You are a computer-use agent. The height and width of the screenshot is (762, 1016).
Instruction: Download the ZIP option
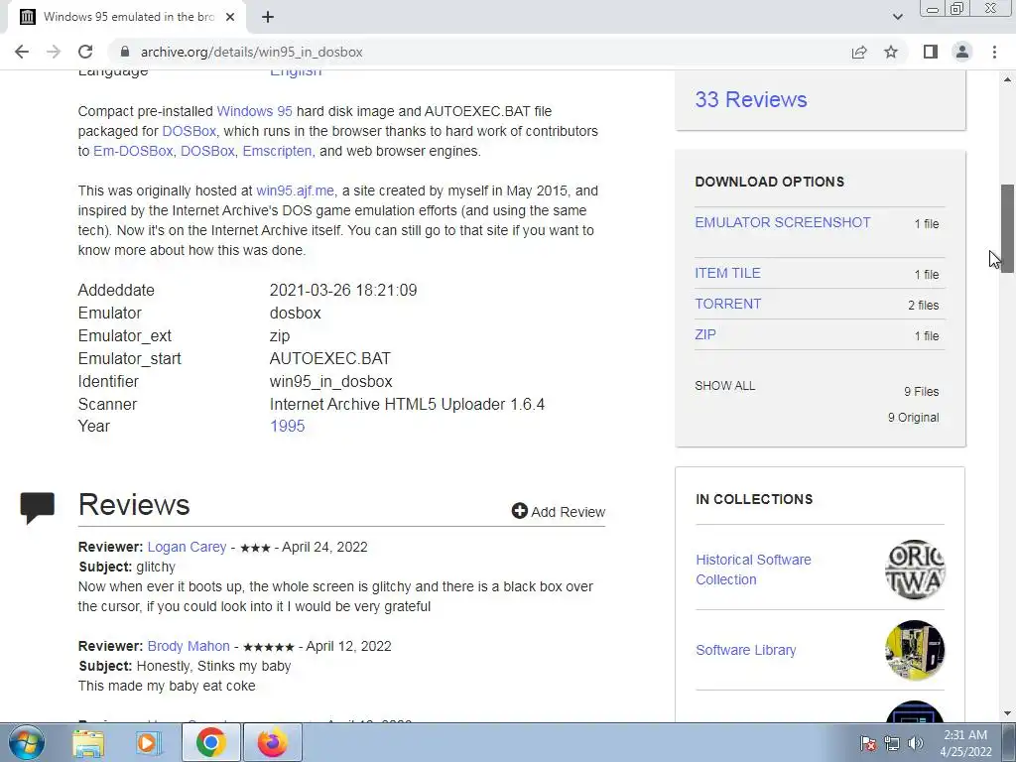(705, 334)
